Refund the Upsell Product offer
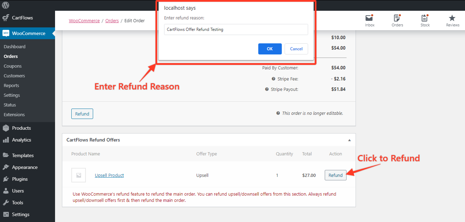 pyautogui.click(x=335, y=175)
